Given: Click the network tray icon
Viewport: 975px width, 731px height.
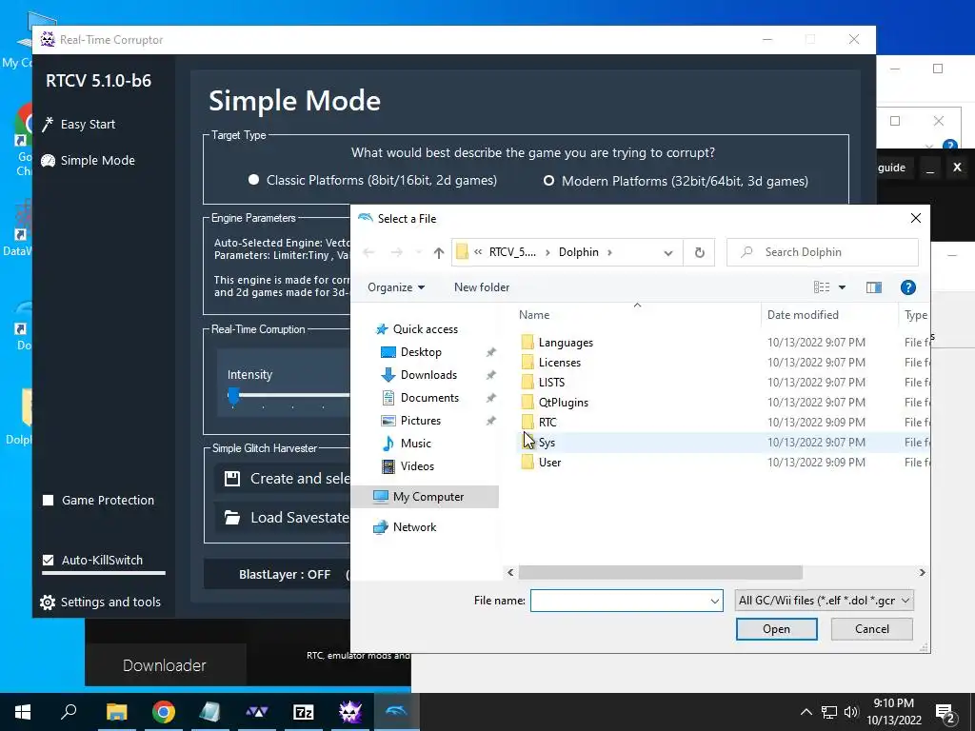Looking at the screenshot, I should click(829, 712).
